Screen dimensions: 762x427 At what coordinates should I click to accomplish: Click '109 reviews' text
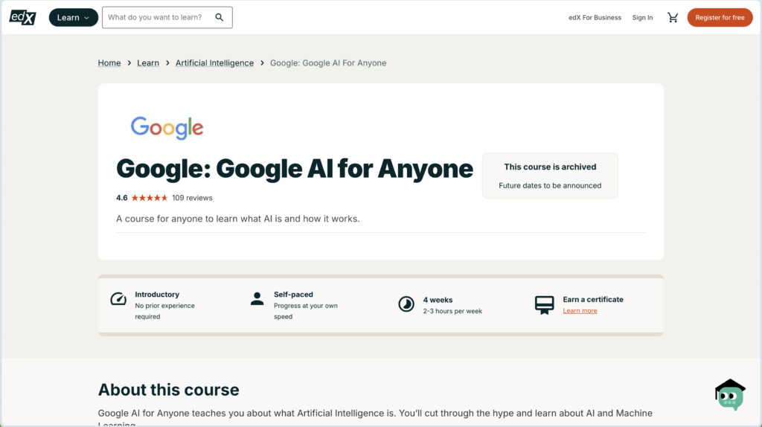(x=192, y=198)
